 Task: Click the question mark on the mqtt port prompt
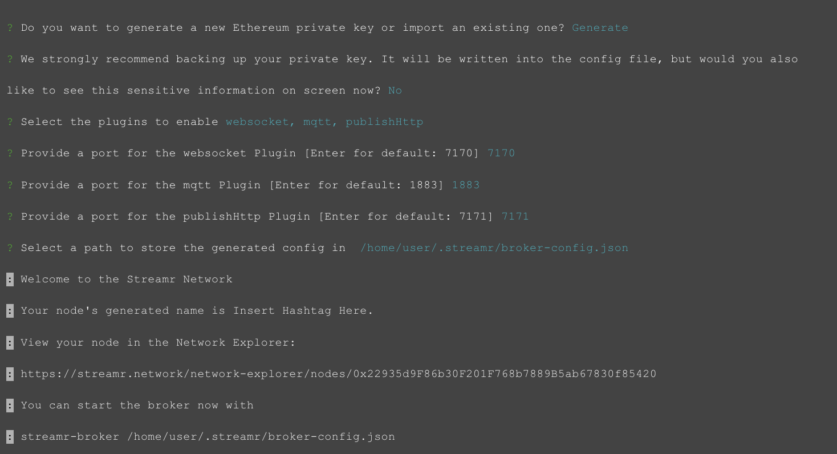pos(10,185)
